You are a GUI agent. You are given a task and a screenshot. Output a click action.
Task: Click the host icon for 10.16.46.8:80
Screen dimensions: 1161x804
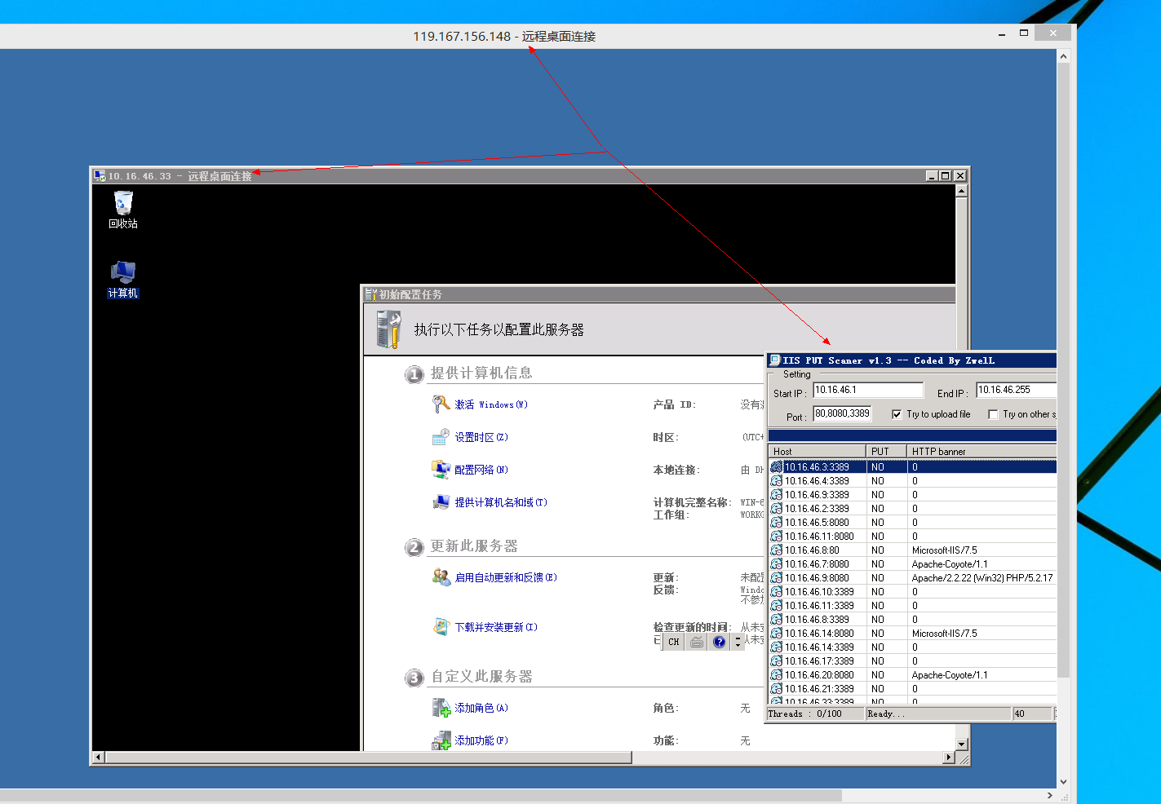coord(777,550)
